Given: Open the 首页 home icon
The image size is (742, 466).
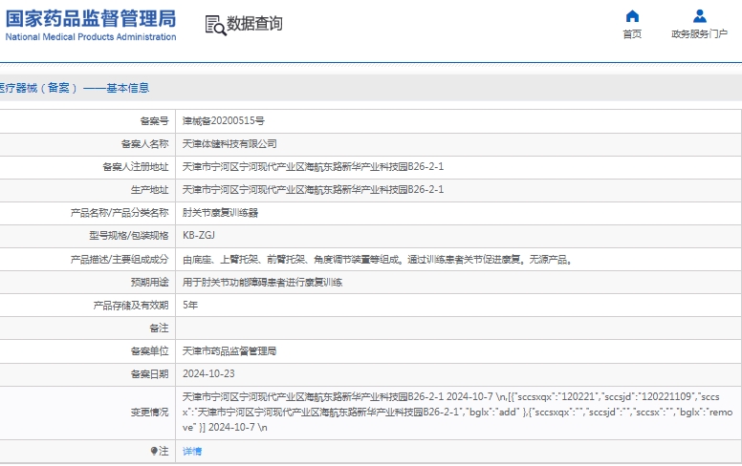Looking at the screenshot, I should [632, 16].
